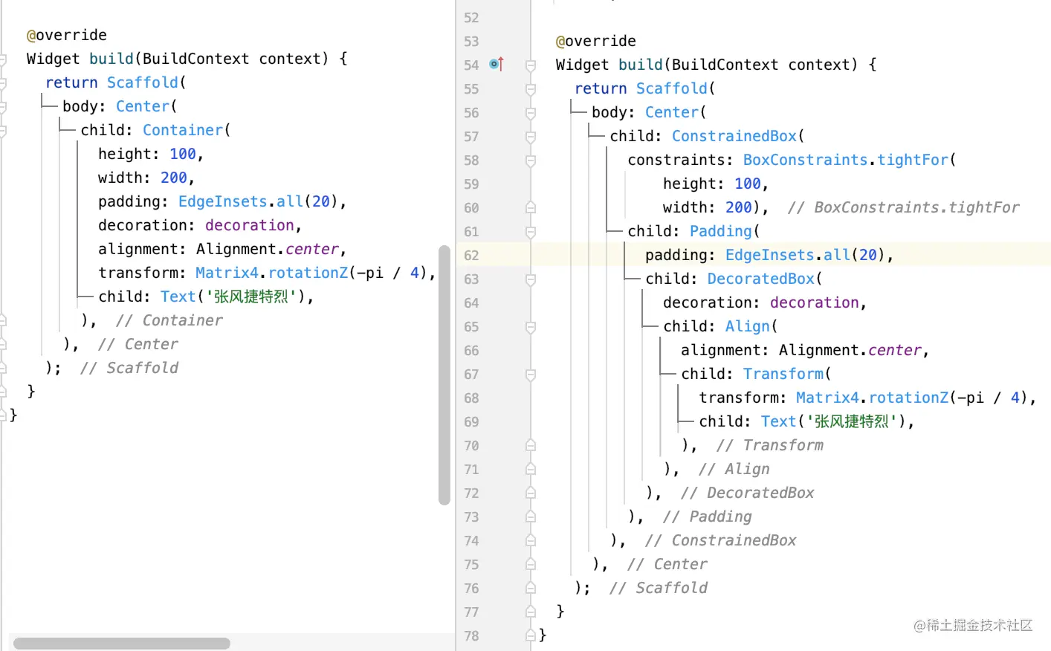The width and height of the screenshot is (1051, 651).
Task: Click 'Padding' widget name on line 61
Action: coord(721,231)
